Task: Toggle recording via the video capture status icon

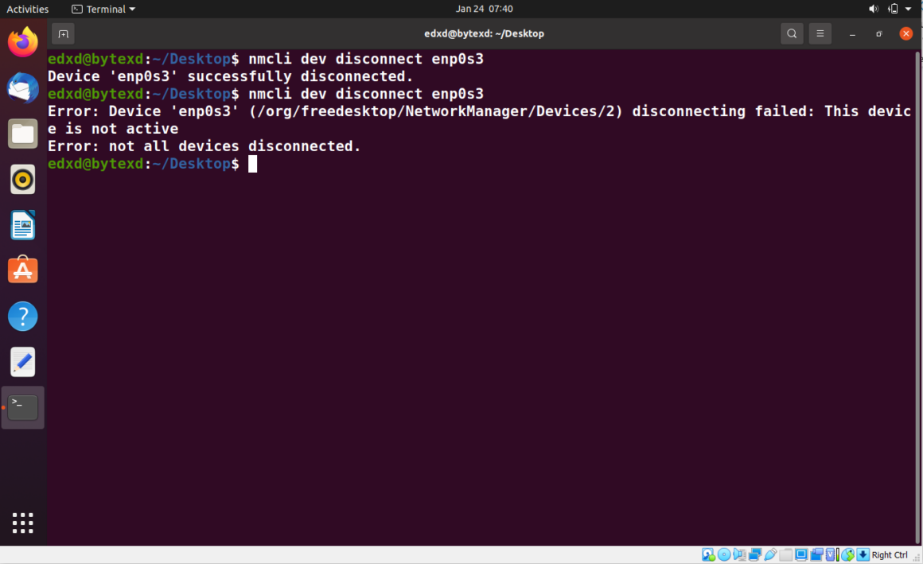Action: (x=816, y=554)
